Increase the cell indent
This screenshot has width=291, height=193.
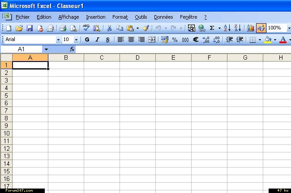[x=240, y=40]
